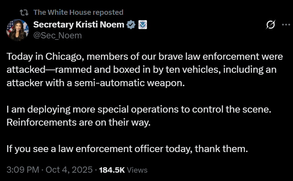Screen dimensions: 293x181
Task: Click the line 'attacker with a semi-automatic weapon'
Action: pos(95,83)
